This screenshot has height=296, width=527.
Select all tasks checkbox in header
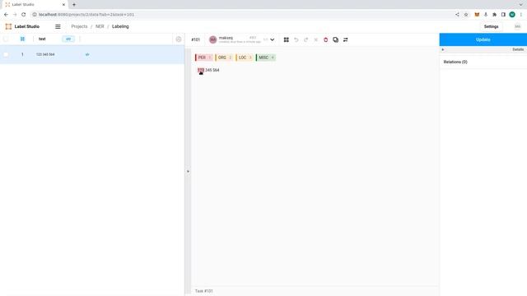click(6, 39)
